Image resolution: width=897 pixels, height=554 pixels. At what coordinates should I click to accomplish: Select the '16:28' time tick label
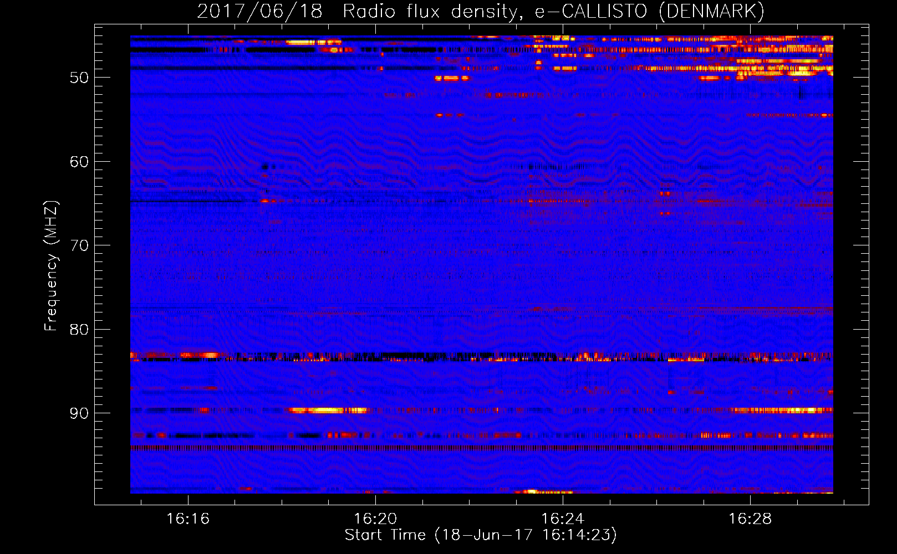point(750,519)
